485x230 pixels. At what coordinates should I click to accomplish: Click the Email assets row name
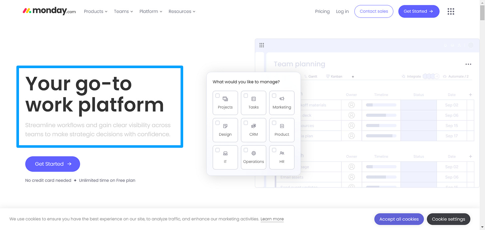click(x=292, y=177)
